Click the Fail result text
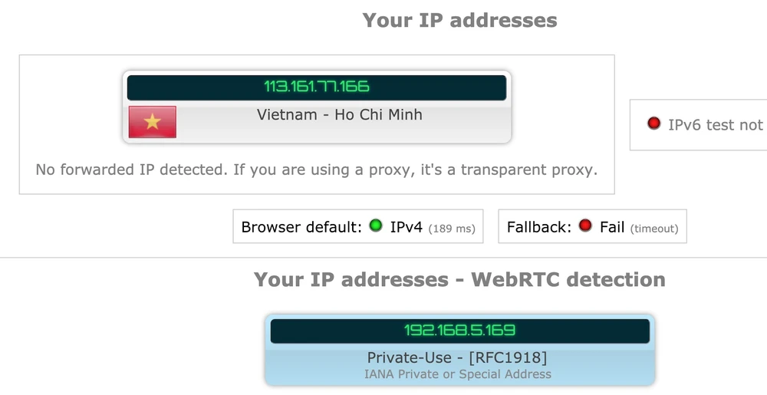The height and width of the screenshot is (395, 767). [x=612, y=227]
